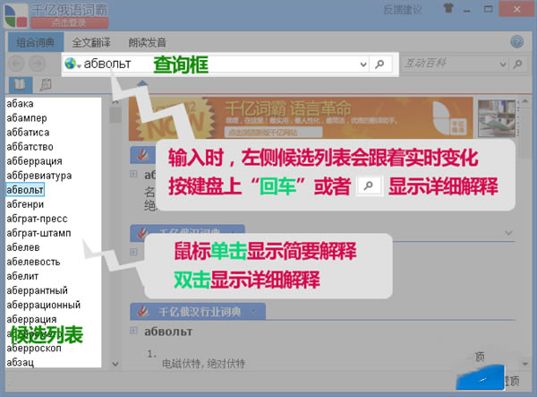Click the 千亿词霸 语言革命 banner
Image resolution: width=537 pixels, height=397 pixels.
click(x=301, y=118)
